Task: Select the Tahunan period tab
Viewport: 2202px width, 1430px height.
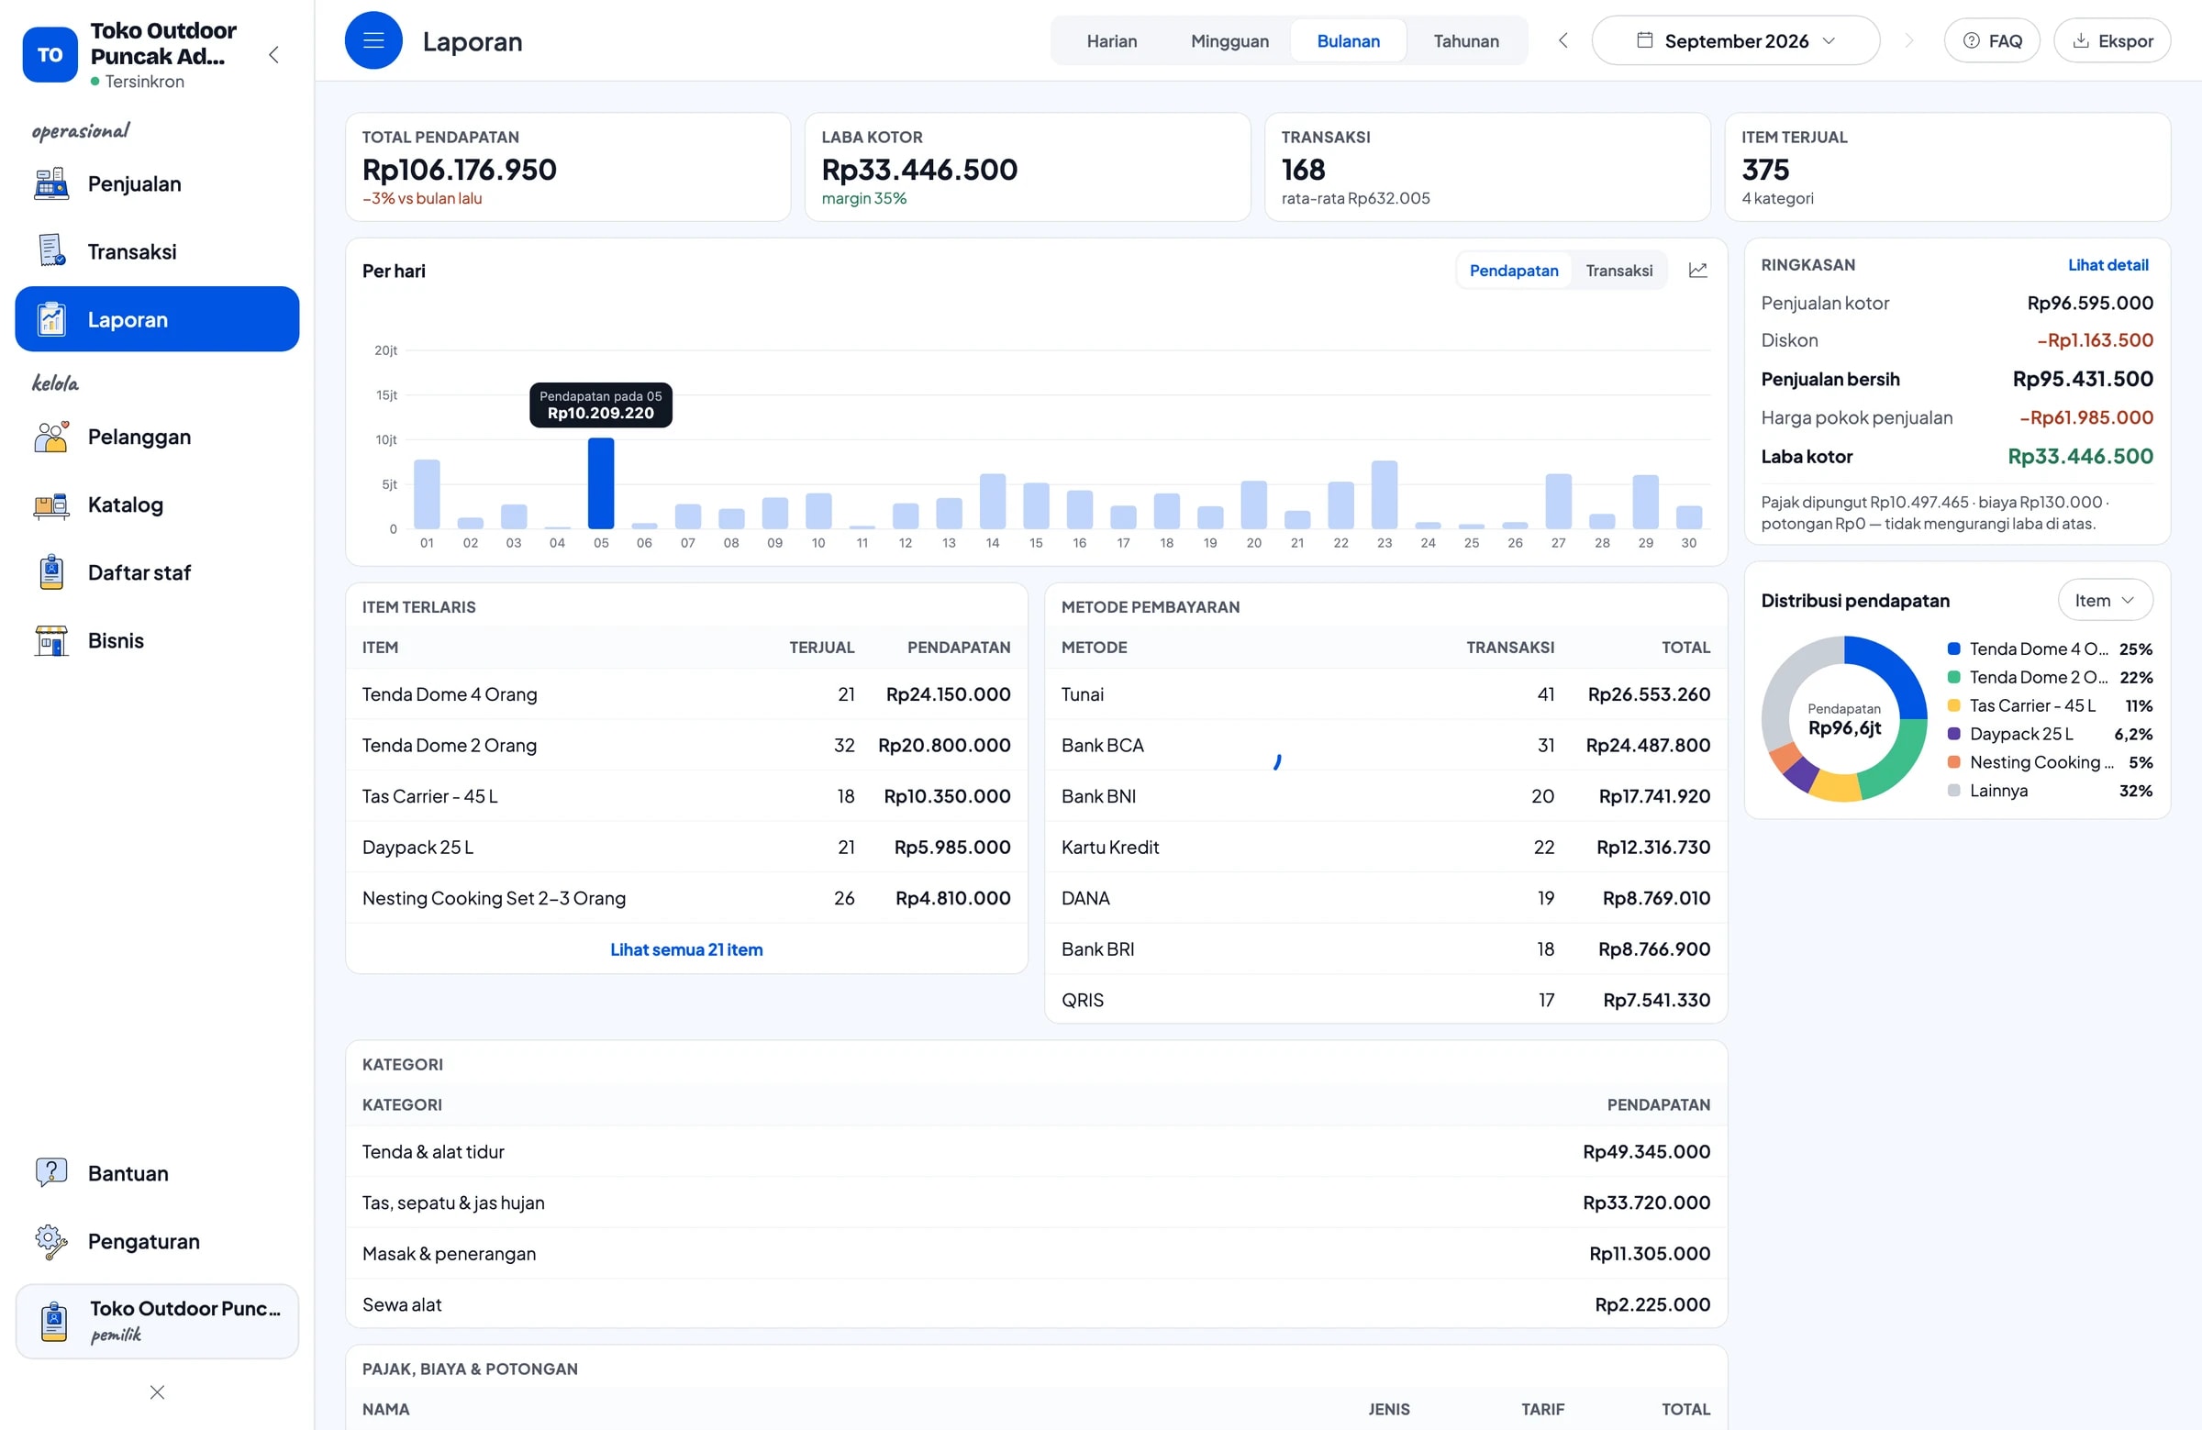Action: (x=1465, y=40)
